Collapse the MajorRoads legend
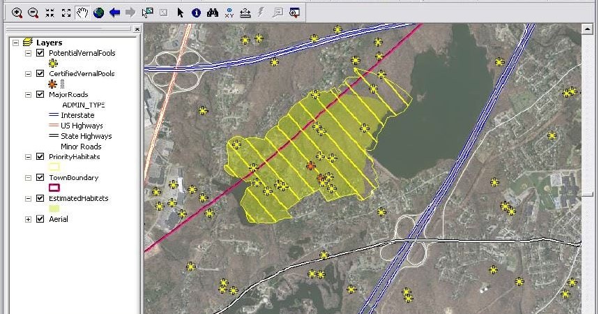 pos(28,95)
